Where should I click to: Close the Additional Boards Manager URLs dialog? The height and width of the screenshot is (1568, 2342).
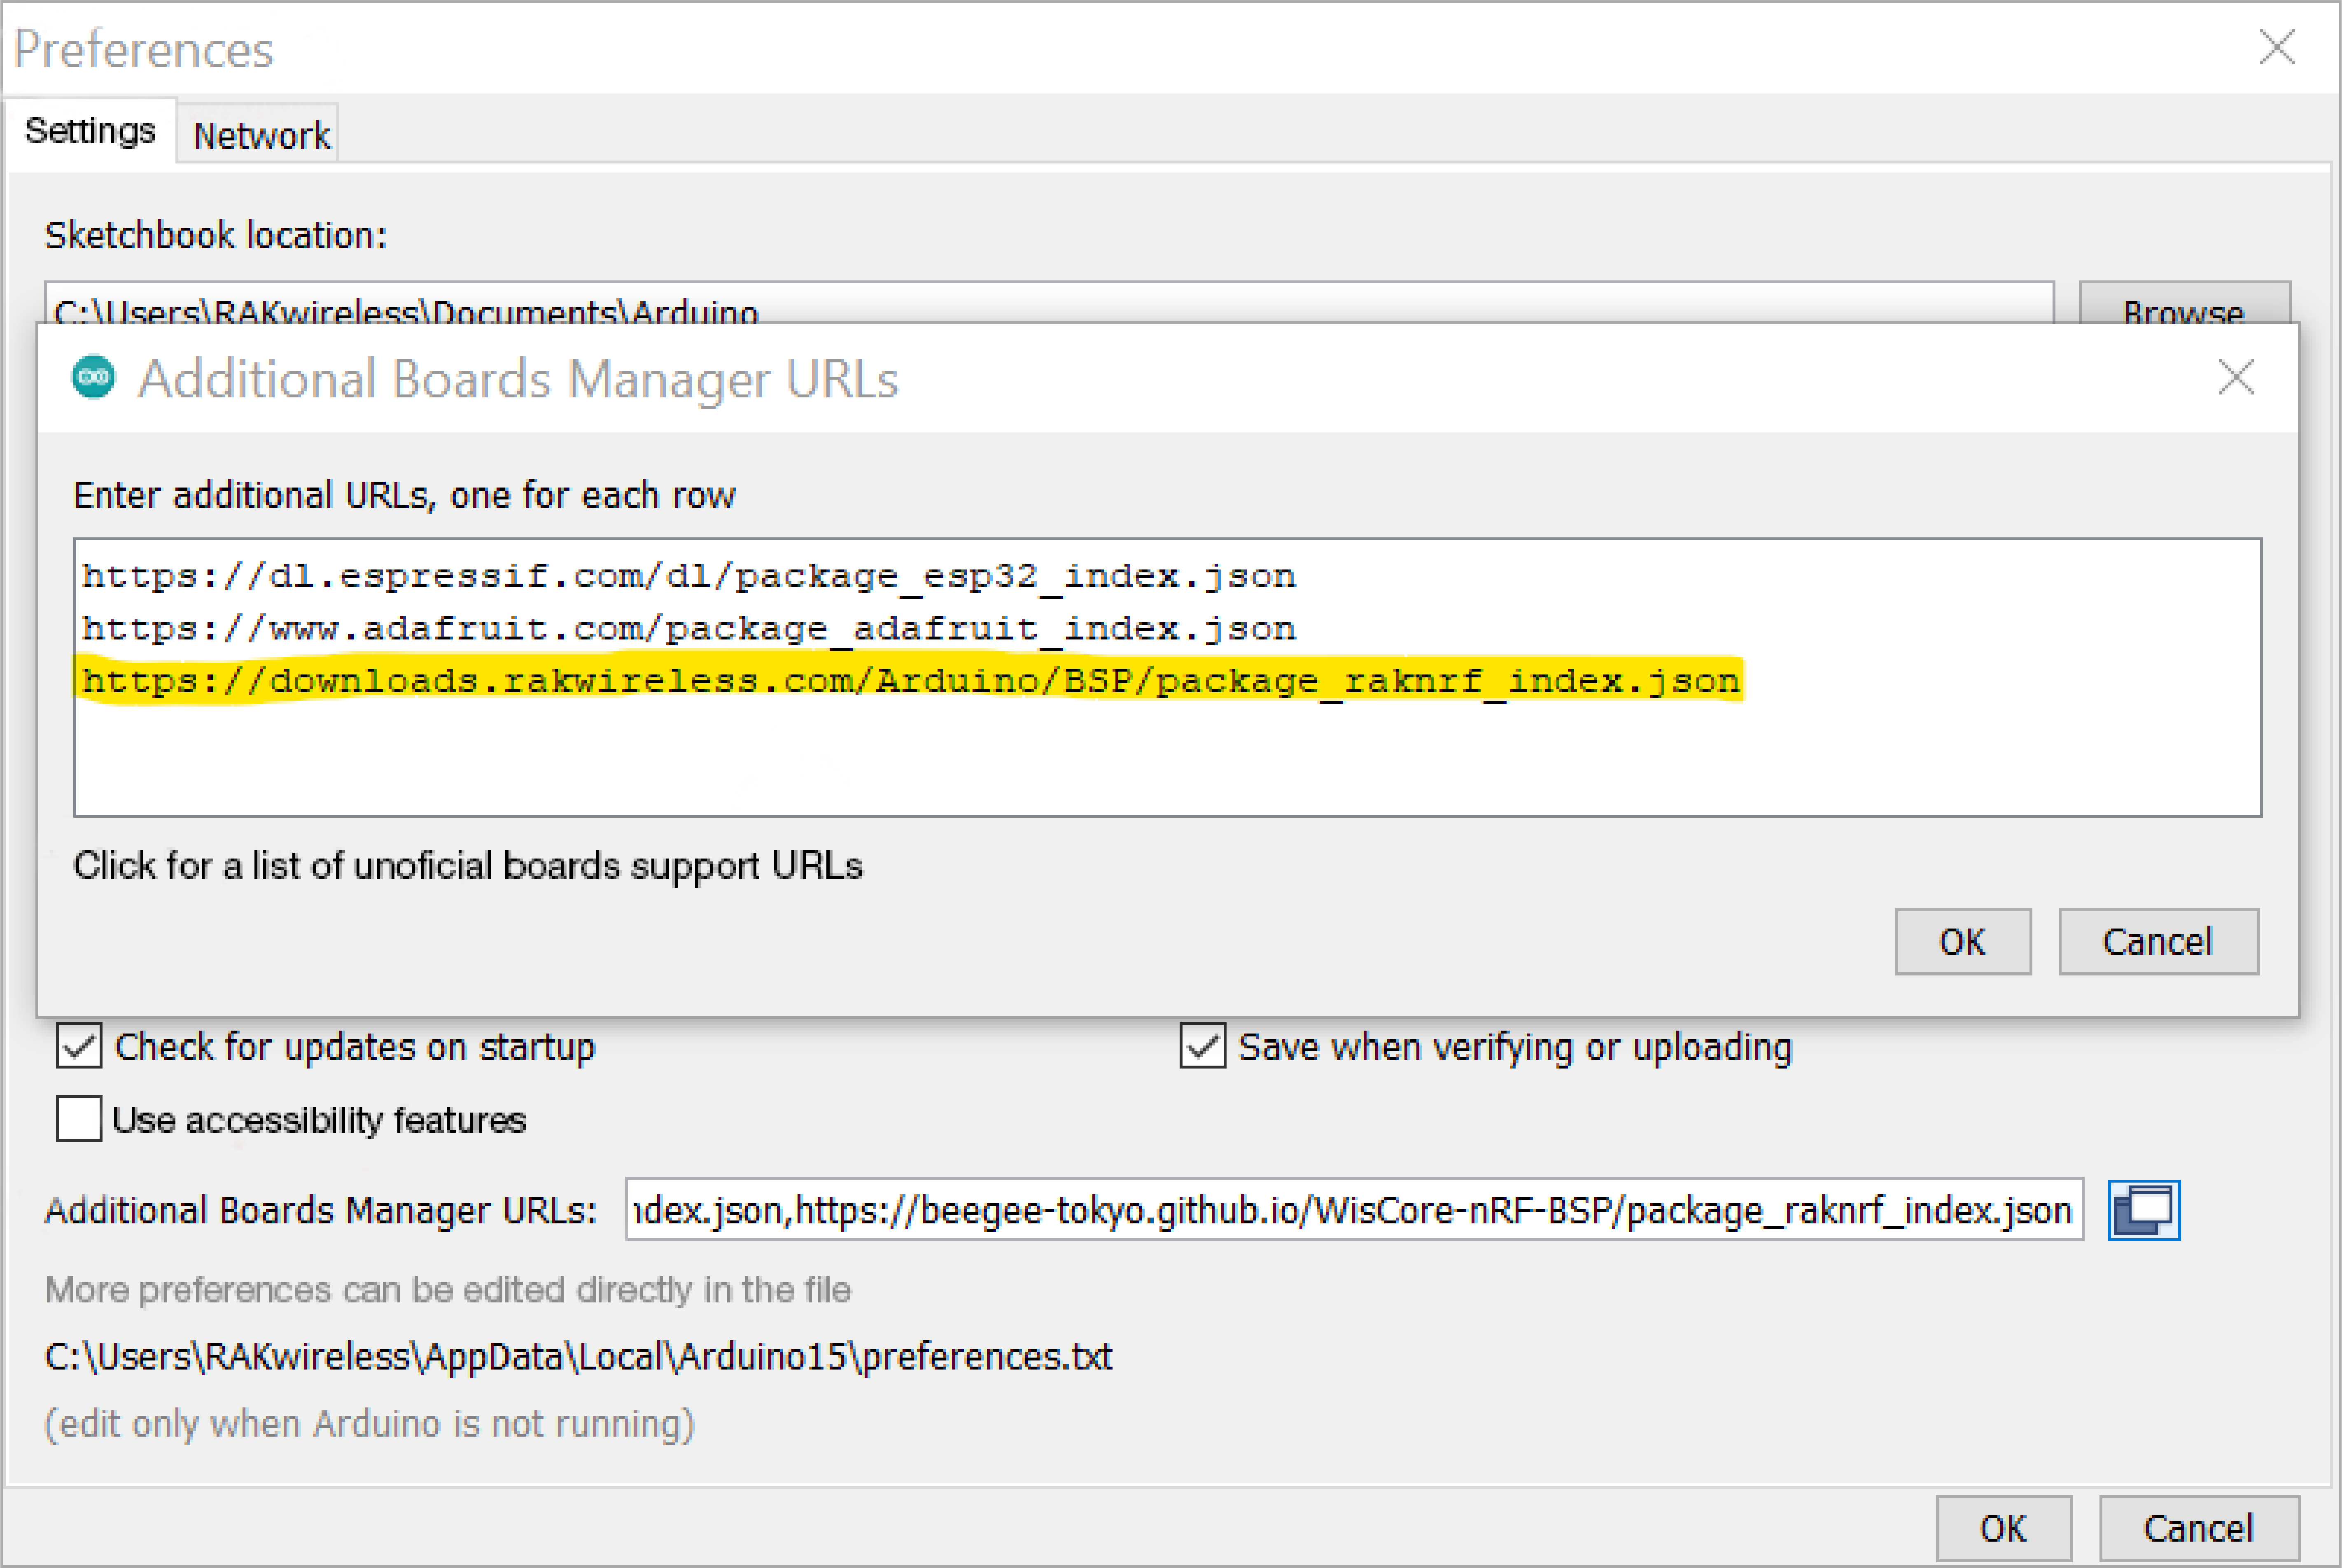2236,378
